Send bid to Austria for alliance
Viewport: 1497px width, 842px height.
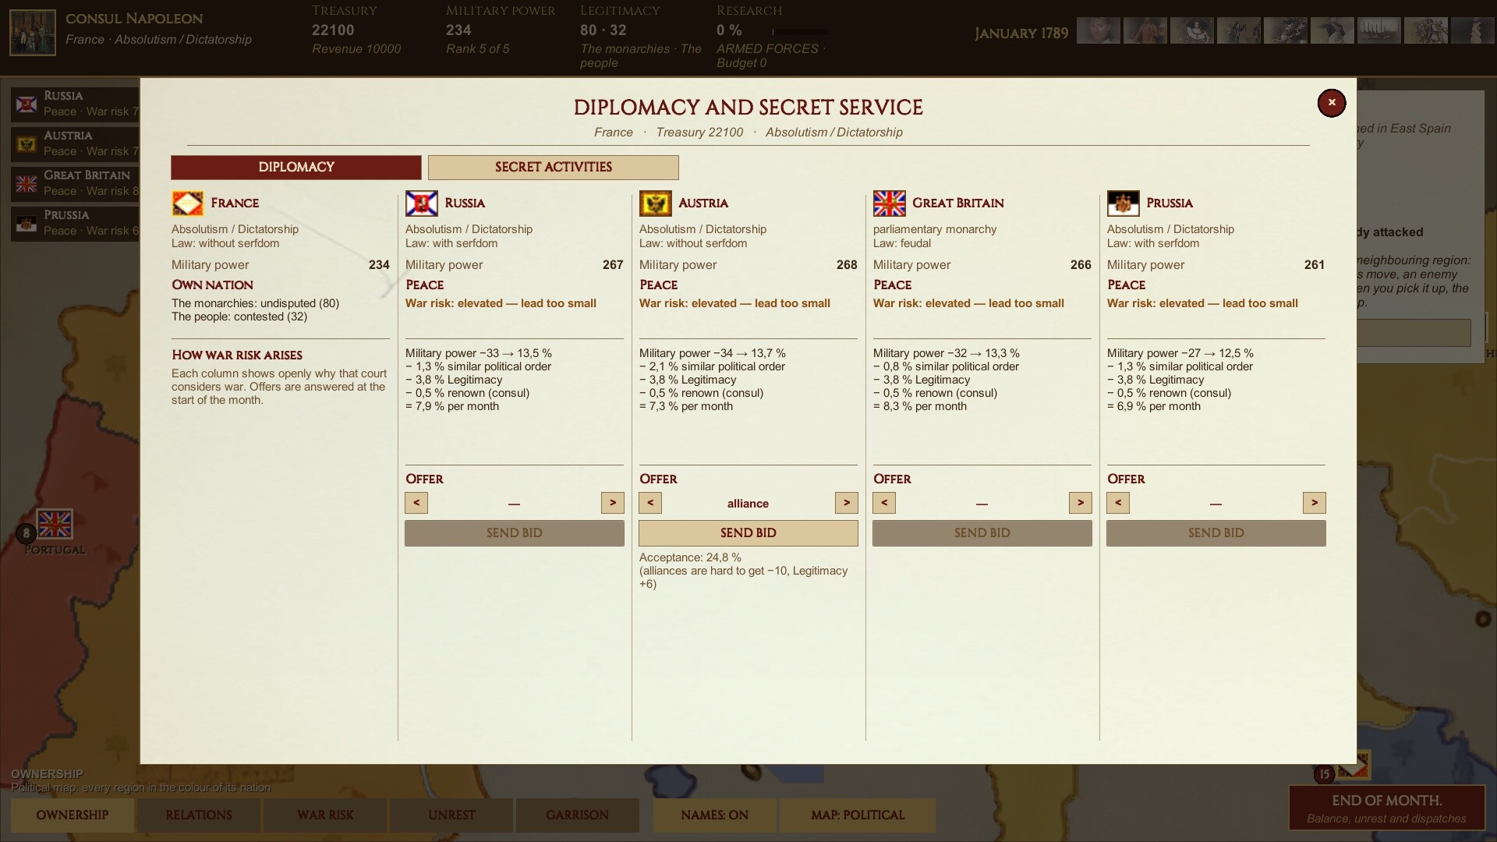coord(748,533)
